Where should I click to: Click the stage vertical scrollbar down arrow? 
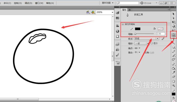[x=113, y=96]
